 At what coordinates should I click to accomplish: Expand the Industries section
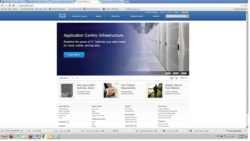(68, 122)
